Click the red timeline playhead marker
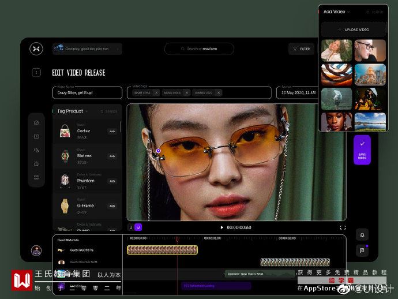This screenshot has height=299, width=398. pos(177,239)
